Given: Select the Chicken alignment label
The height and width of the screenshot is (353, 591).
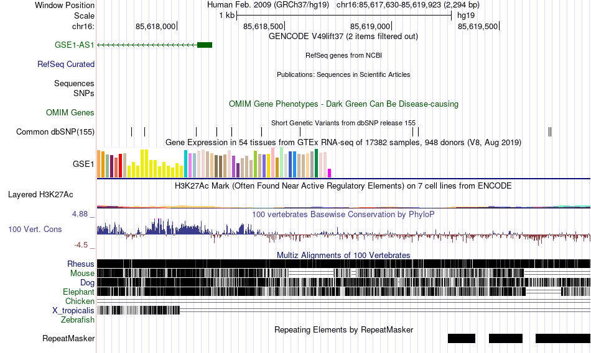Looking at the screenshot, I should point(80,301).
